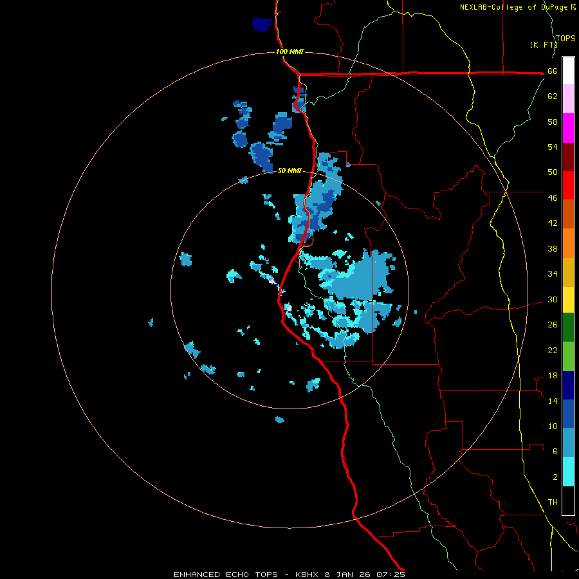Click the 6 legend scale value
Image resolution: width=579 pixels, height=579 pixels.
(555, 451)
